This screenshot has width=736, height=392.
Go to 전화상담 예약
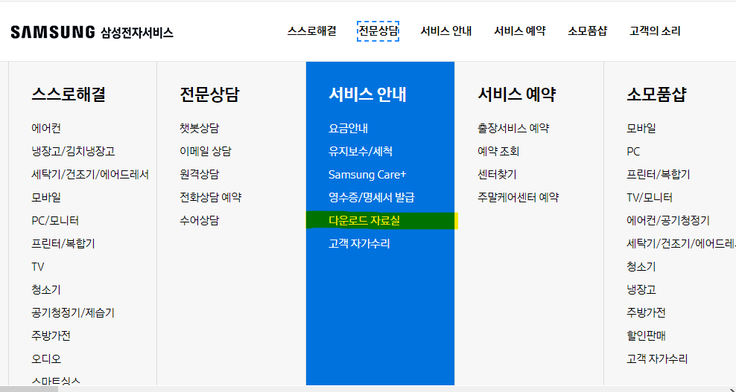(210, 197)
